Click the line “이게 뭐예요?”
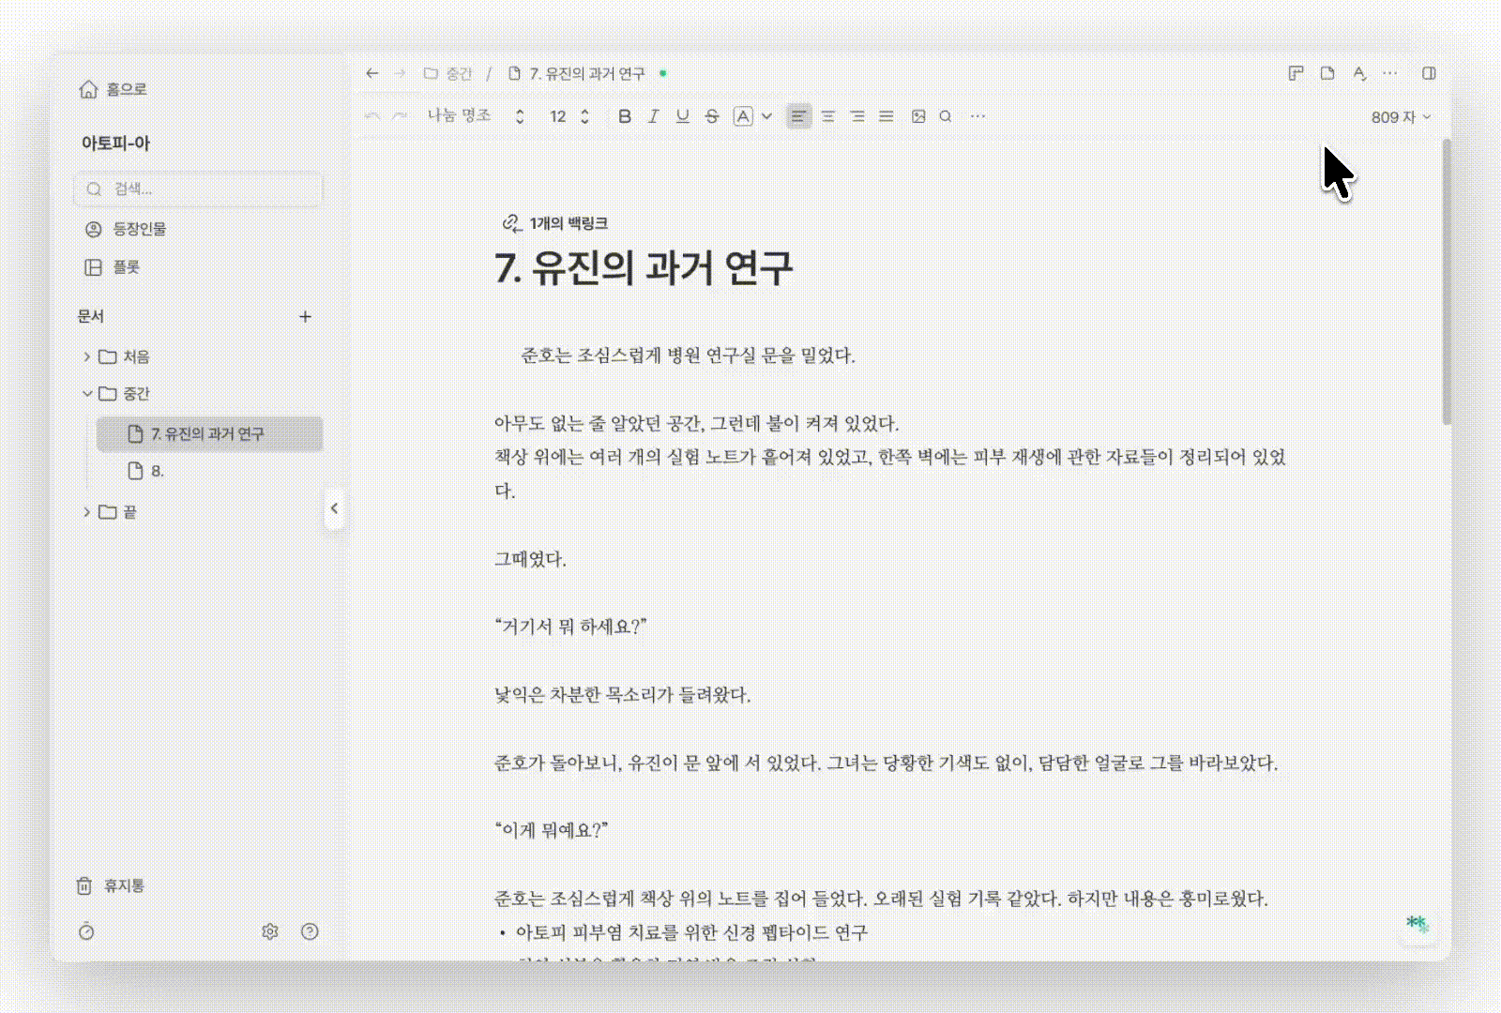This screenshot has height=1013, width=1501. 552,830
